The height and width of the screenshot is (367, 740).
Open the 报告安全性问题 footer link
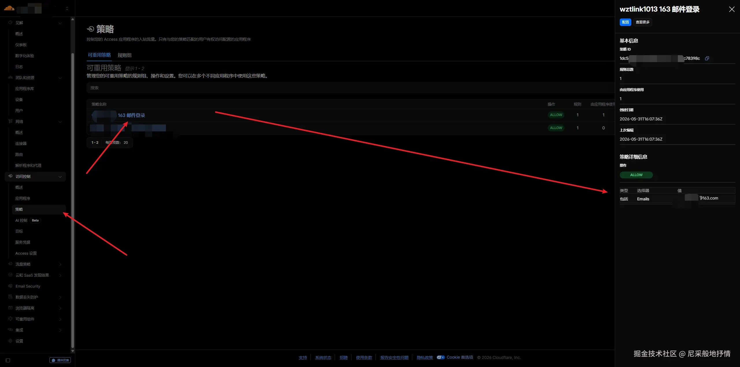tap(394, 357)
